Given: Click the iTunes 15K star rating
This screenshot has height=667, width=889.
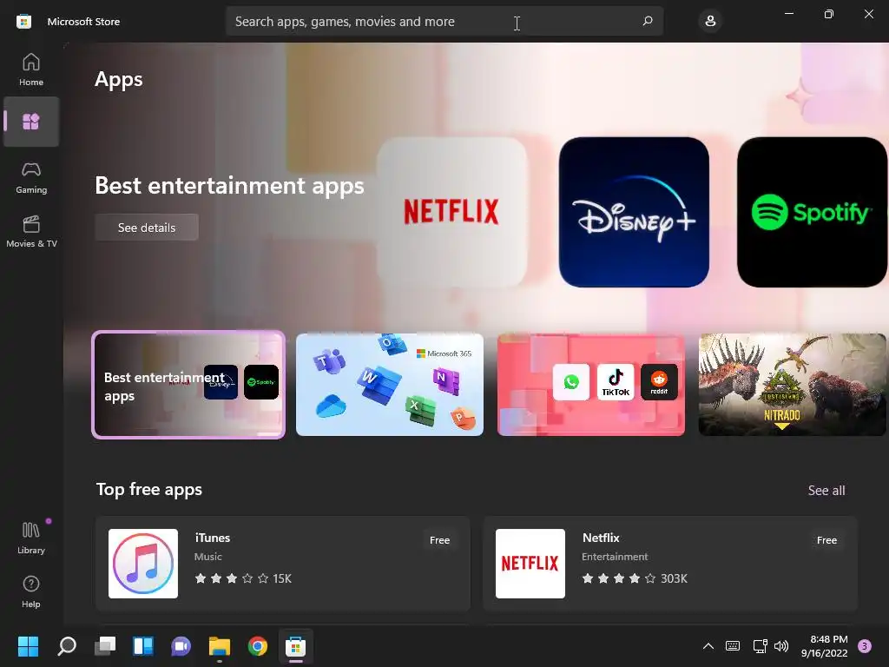Looking at the screenshot, I should tap(243, 578).
